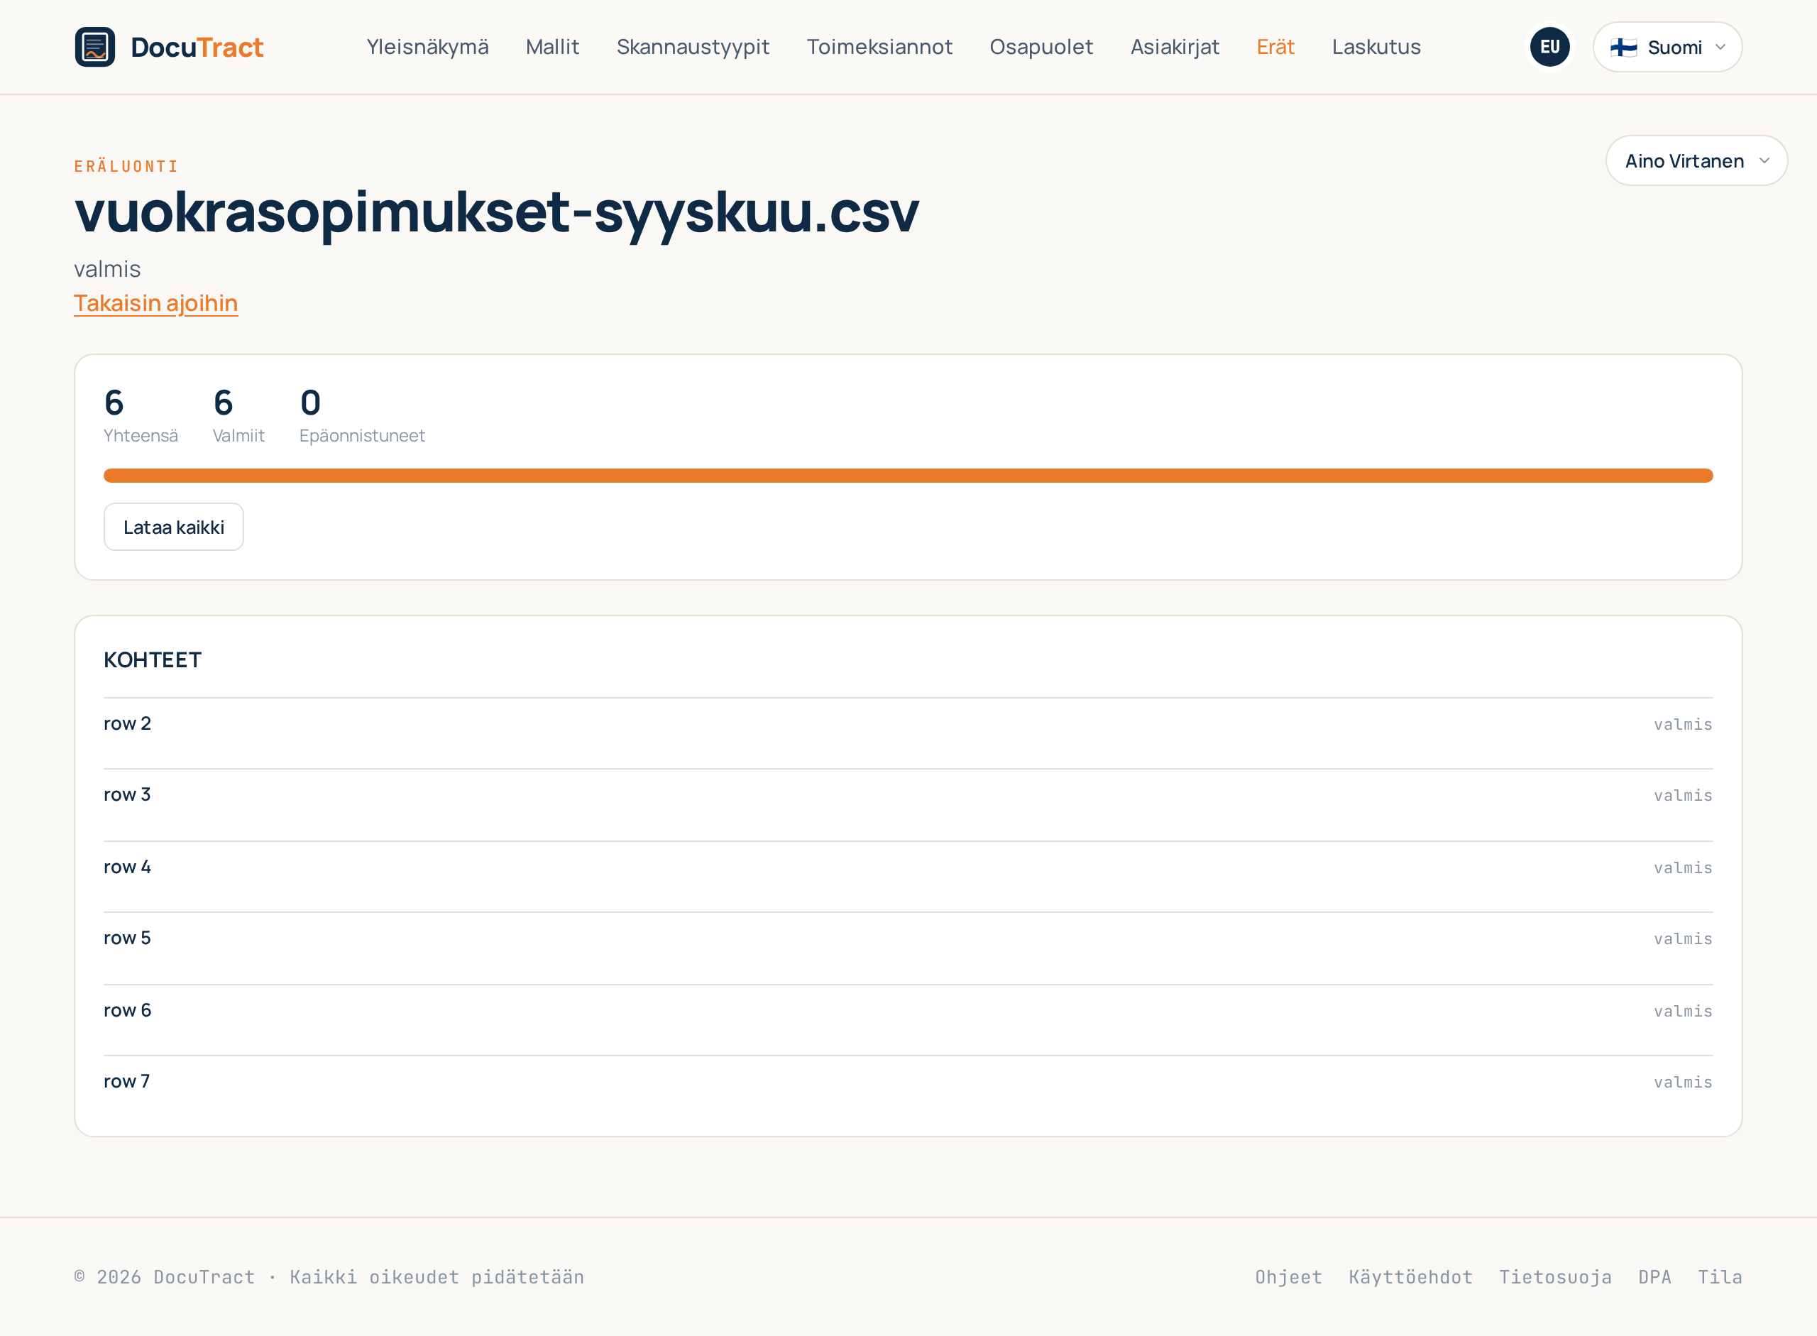Select Toimeksiannot in top navigation
Image resolution: width=1817 pixels, height=1336 pixels.
tap(879, 47)
